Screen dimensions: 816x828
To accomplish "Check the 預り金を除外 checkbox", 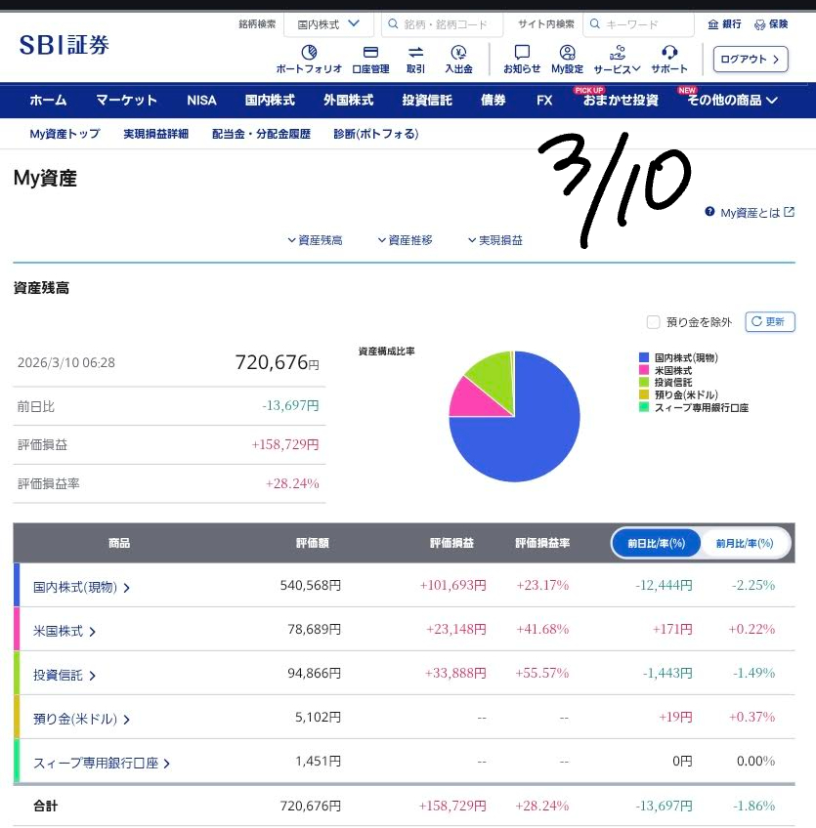I will 654,322.
